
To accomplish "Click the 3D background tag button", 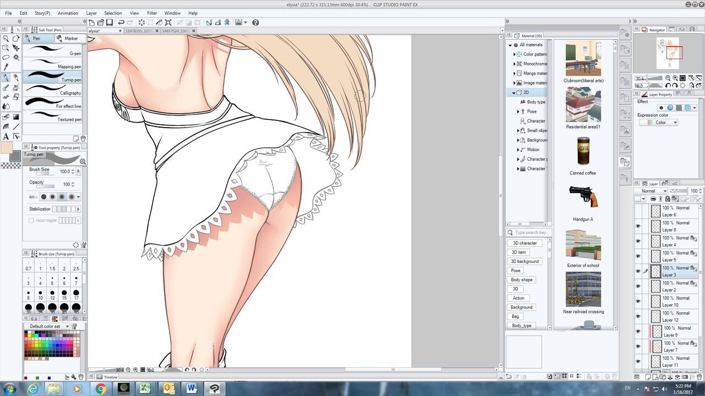I will click(525, 261).
